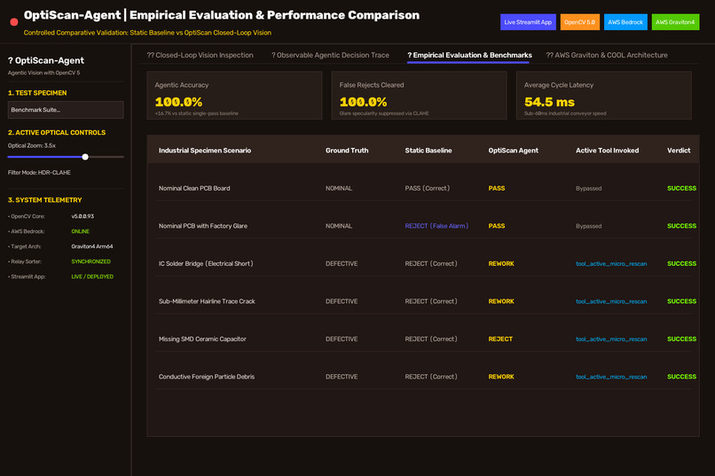Click tool_active_micro_rescan link in Missing Capacitor row
The height and width of the screenshot is (476, 715).
pyautogui.click(x=611, y=339)
